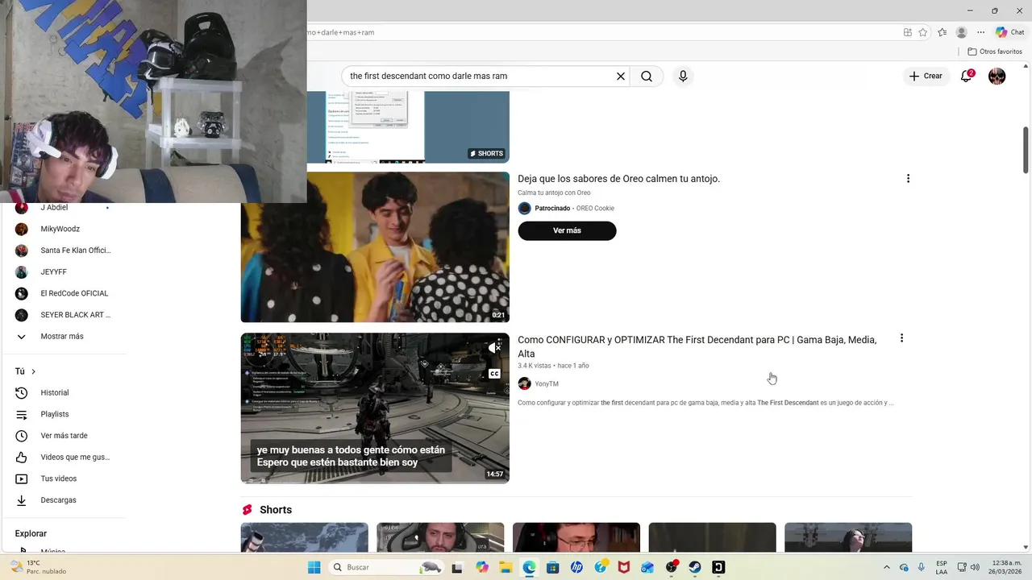Screen dimensions: 1032x580
Task: Play The First Decendant optimization video thumbnail
Action: (375, 408)
